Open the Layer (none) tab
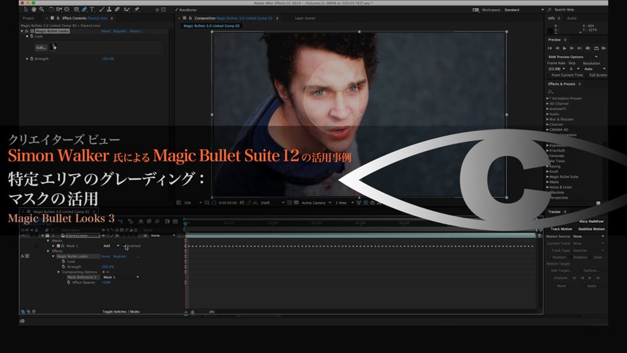This screenshot has width=627, height=353. coord(305,18)
